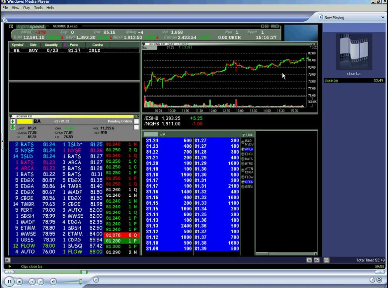This screenshot has height=288, width=388.
Task: Click the 81.31 ask with 2100 shares
Action: [x=217, y=186]
